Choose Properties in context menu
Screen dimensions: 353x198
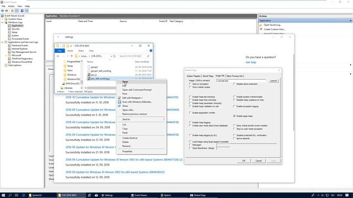coord(142,152)
